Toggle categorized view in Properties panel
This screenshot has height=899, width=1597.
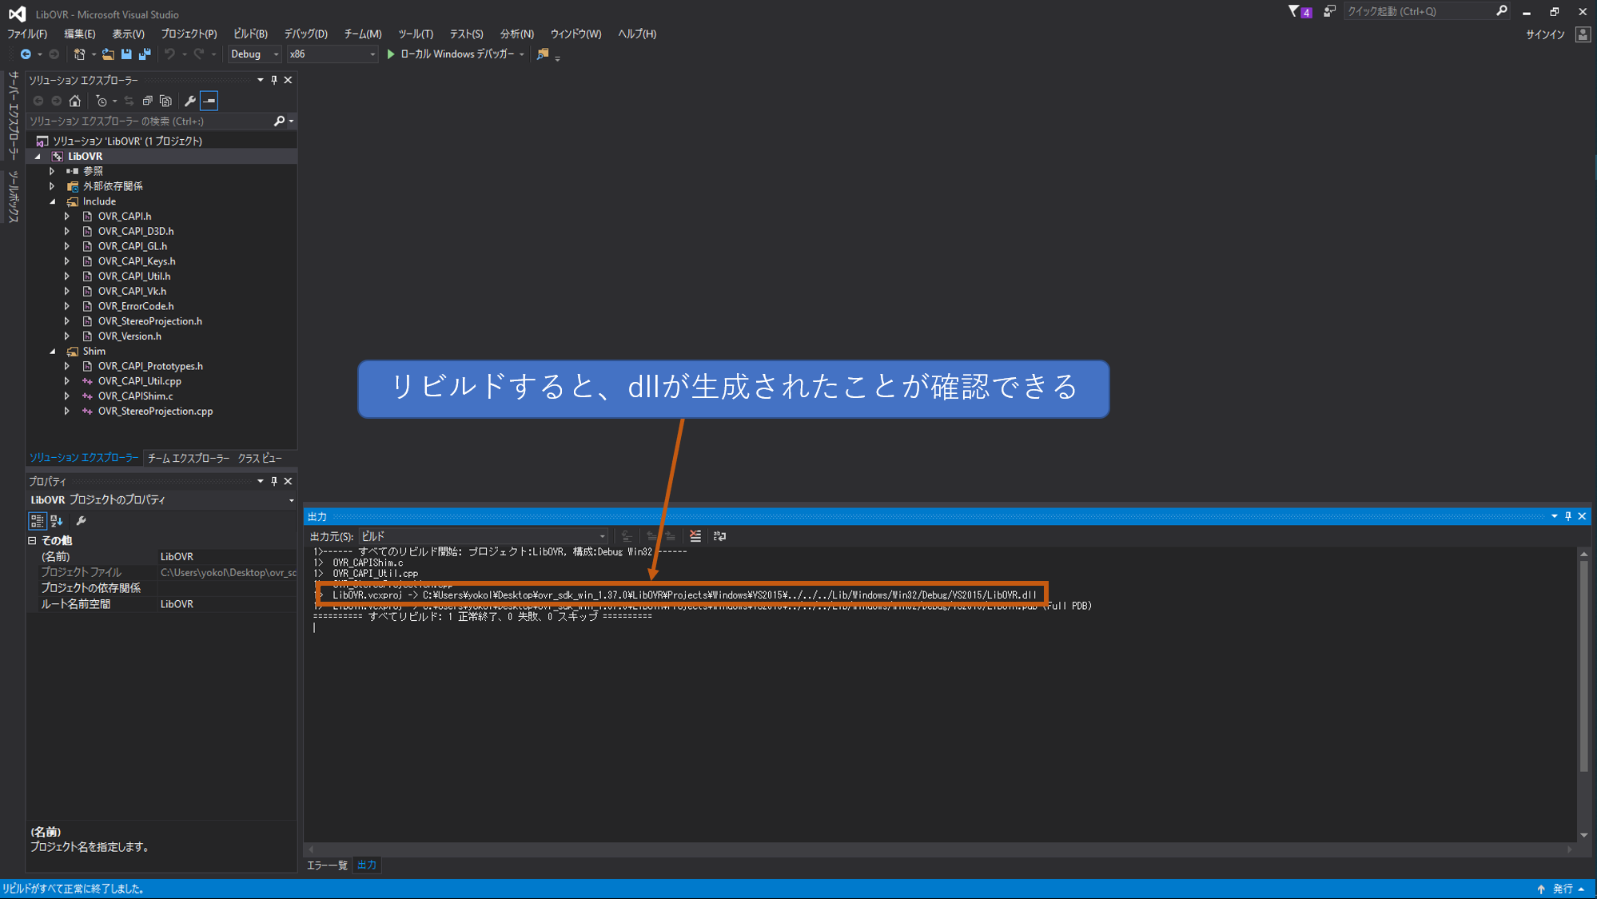pyautogui.click(x=37, y=521)
